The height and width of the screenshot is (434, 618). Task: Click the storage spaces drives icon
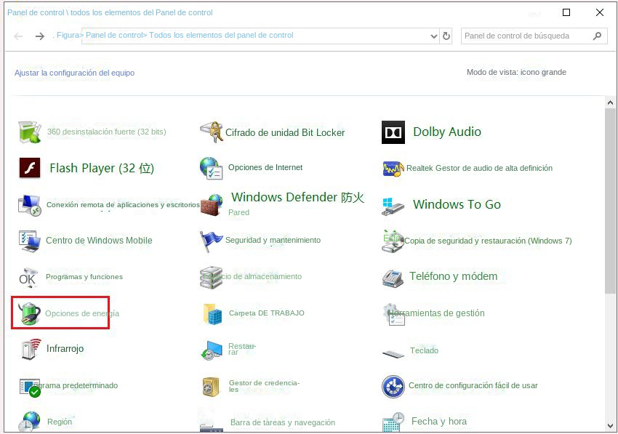212,278
